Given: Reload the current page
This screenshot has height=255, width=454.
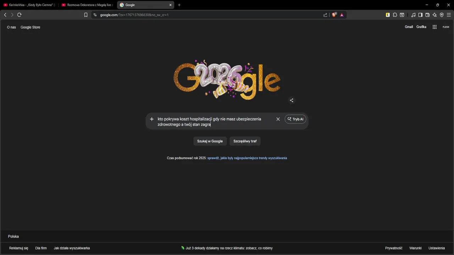Looking at the screenshot, I should click(20, 15).
